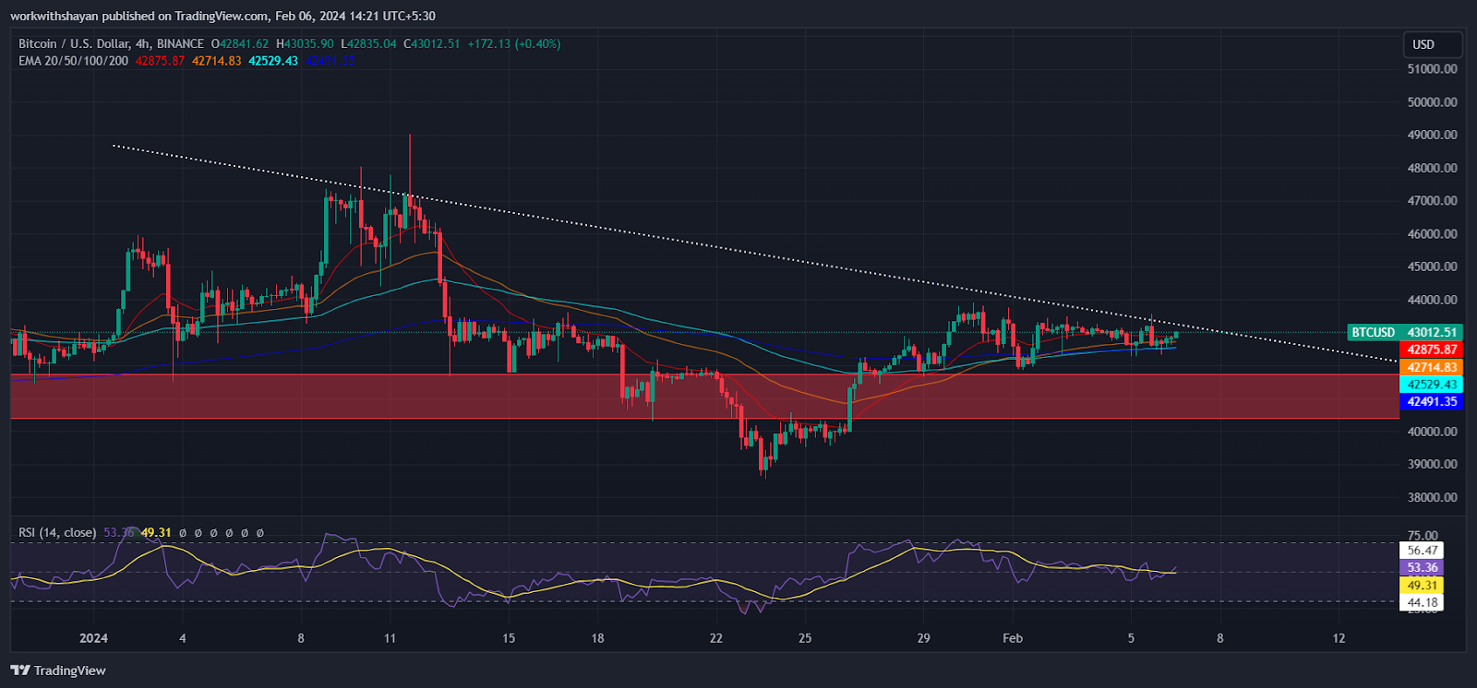The height and width of the screenshot is (688, 1477).
Task: Click the cyan 42529.43 tag on the price axis
Action: 1431,385
